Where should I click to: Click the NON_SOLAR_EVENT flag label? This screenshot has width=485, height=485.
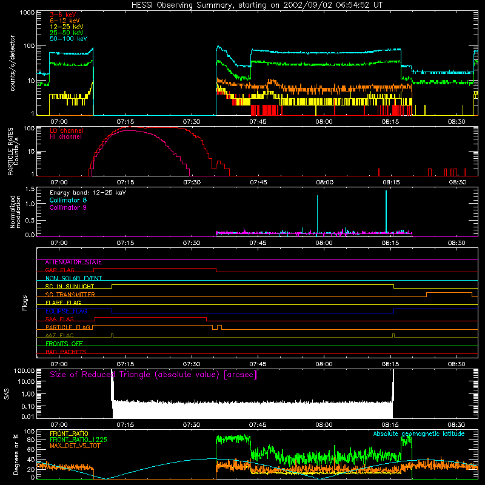coord(73,278)
